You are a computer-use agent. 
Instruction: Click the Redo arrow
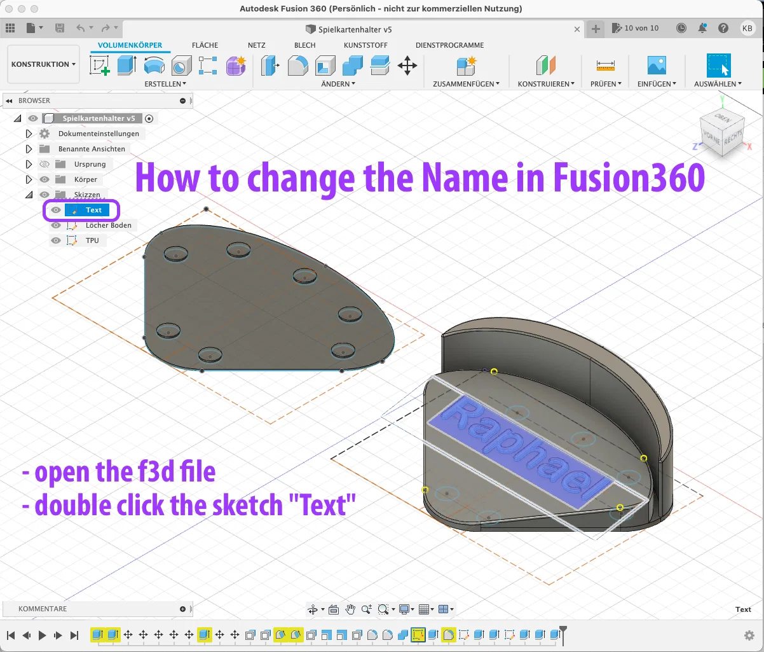pos(106,28)
